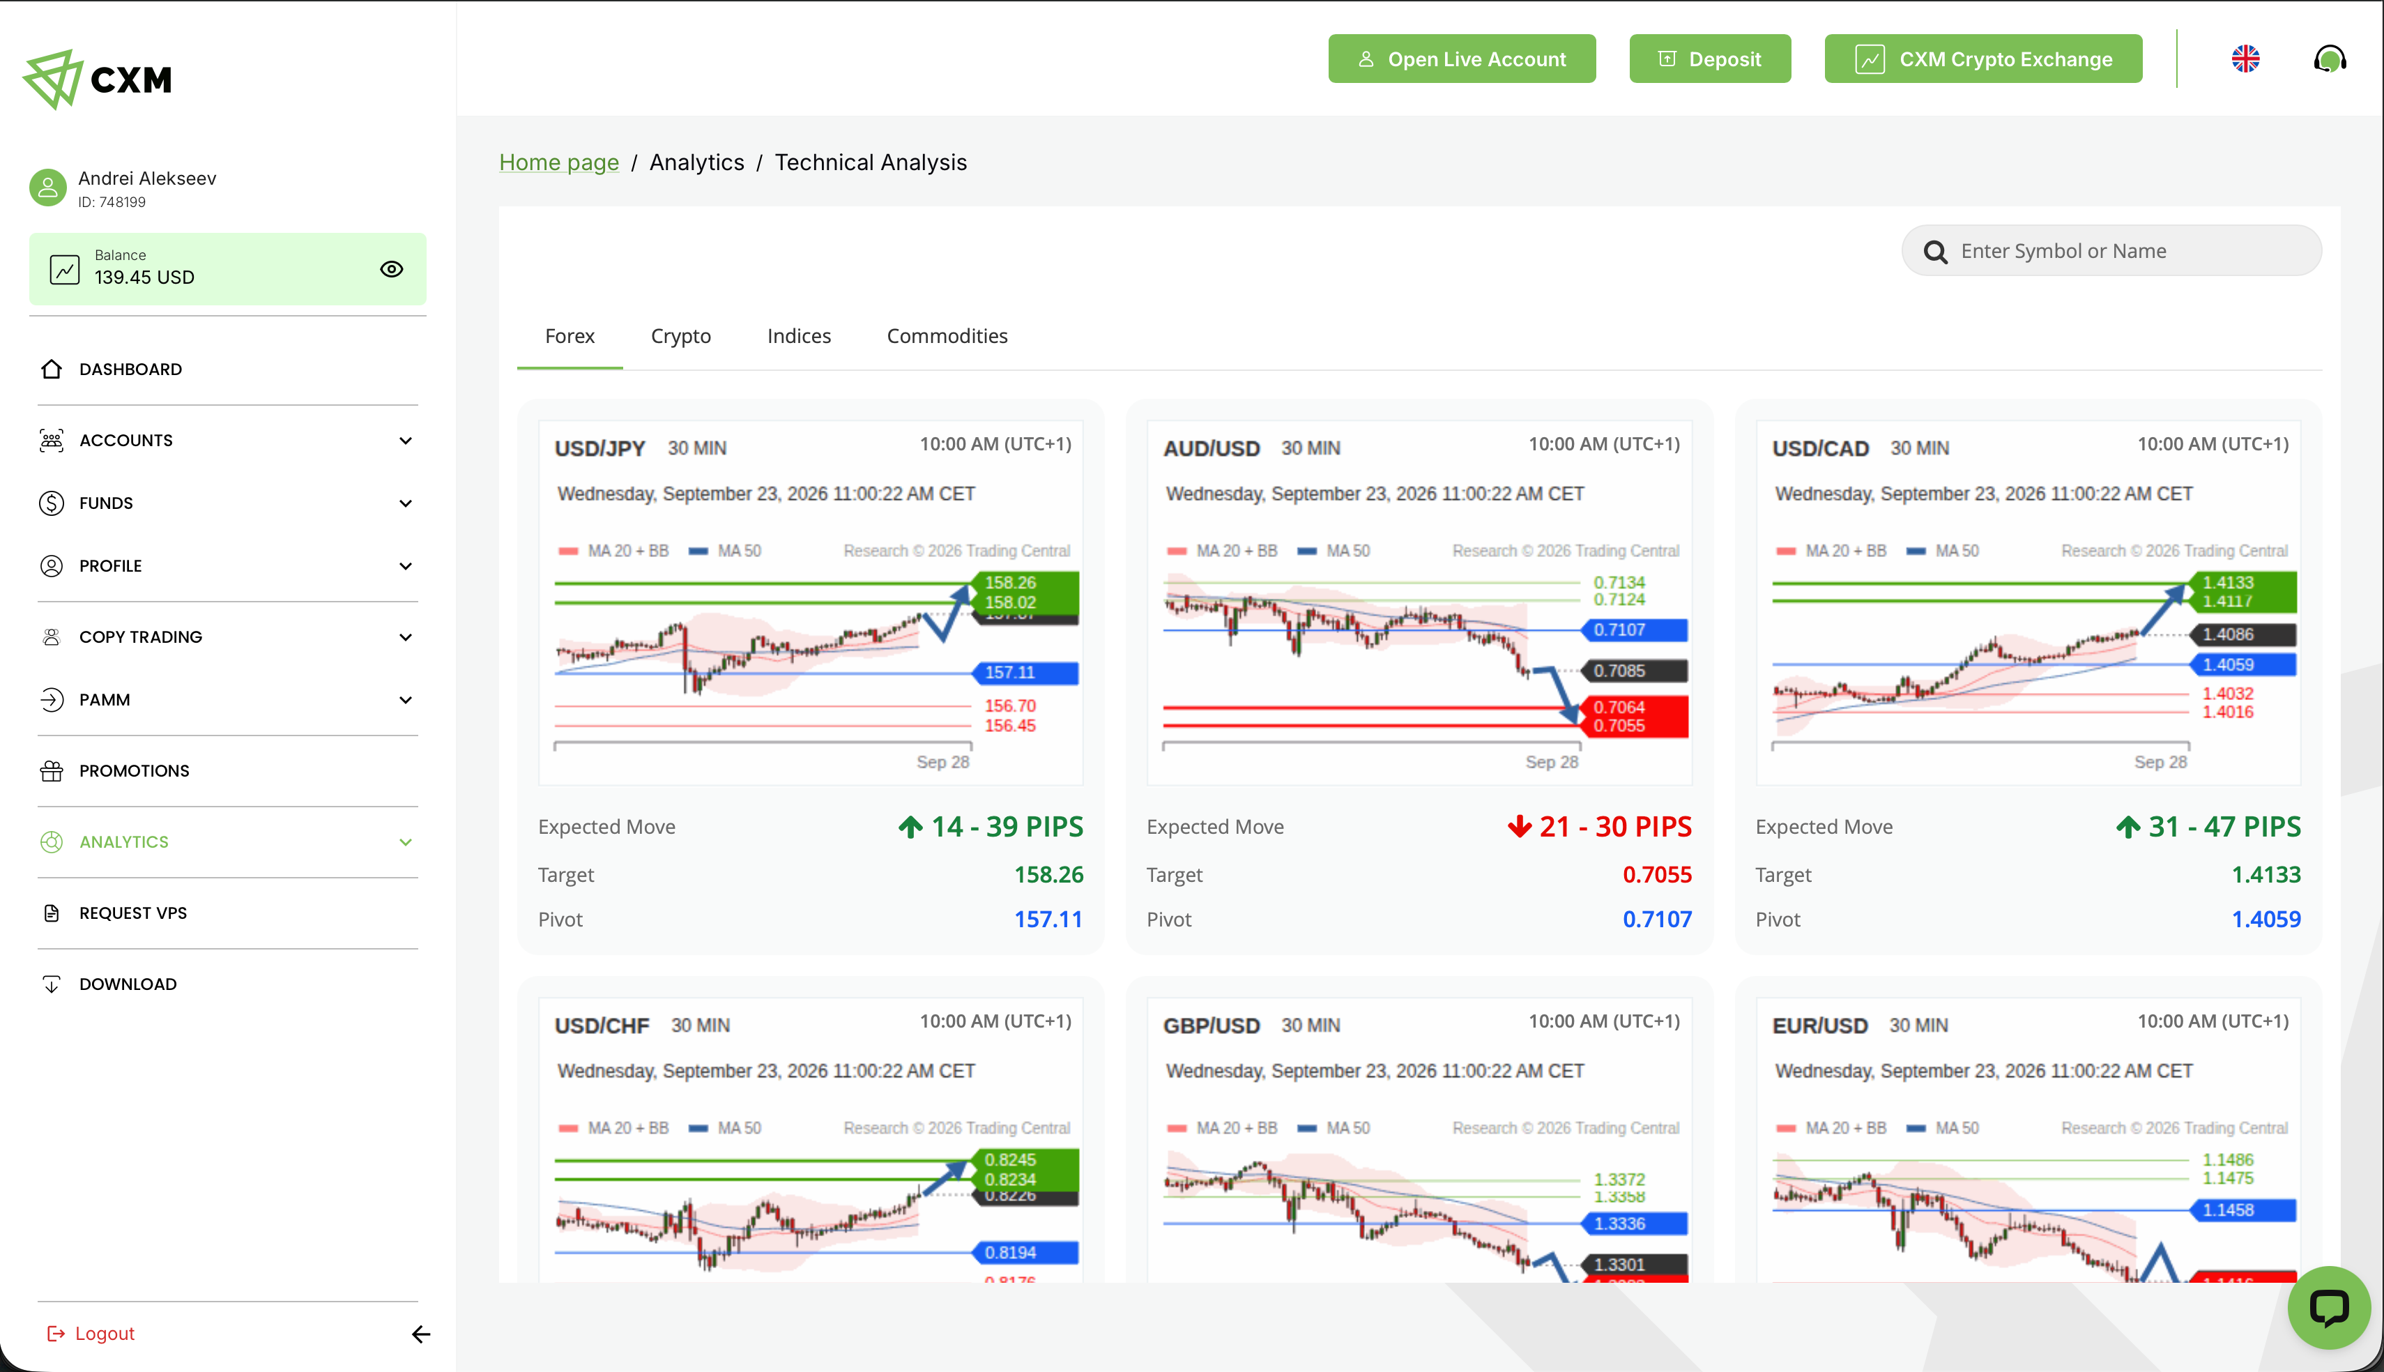Select the Forex tab

[570, 337]
